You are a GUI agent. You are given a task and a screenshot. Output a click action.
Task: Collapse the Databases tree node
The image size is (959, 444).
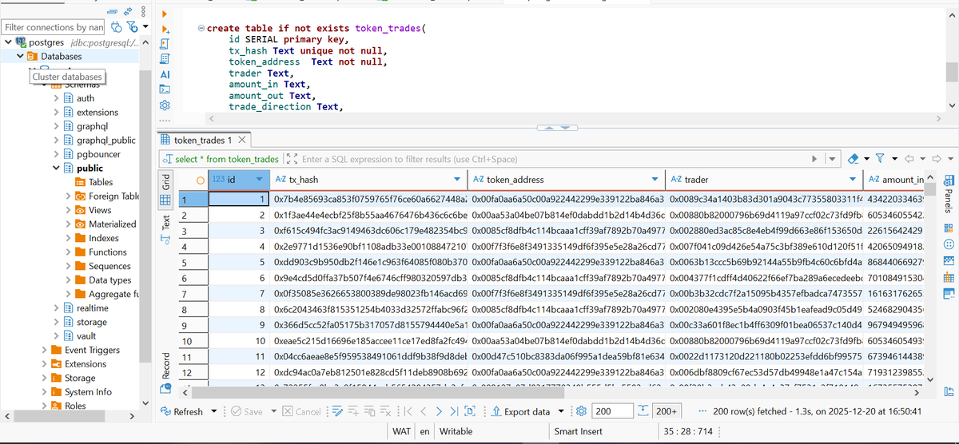[20, 57]
